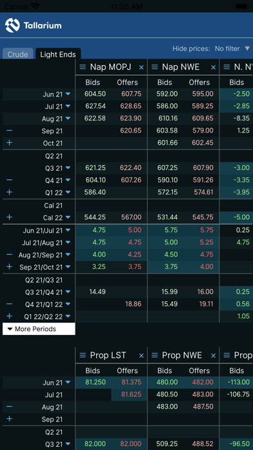Viewport: 253px width, 450px height.
Task: Add a month with plus beside Oct 21
Action: tap(9, 143)
